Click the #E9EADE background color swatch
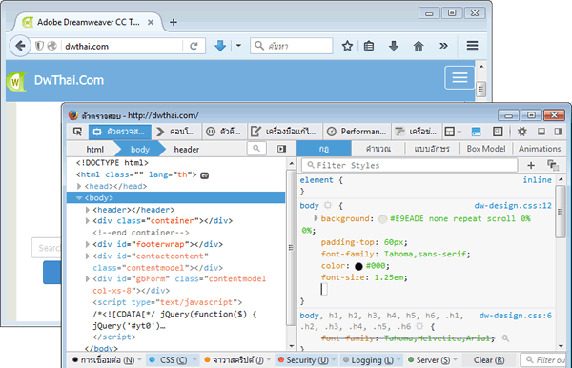Image resolution: width=572 pixels, height=368 pixels. pyautogui.click(x=382, y=219)
